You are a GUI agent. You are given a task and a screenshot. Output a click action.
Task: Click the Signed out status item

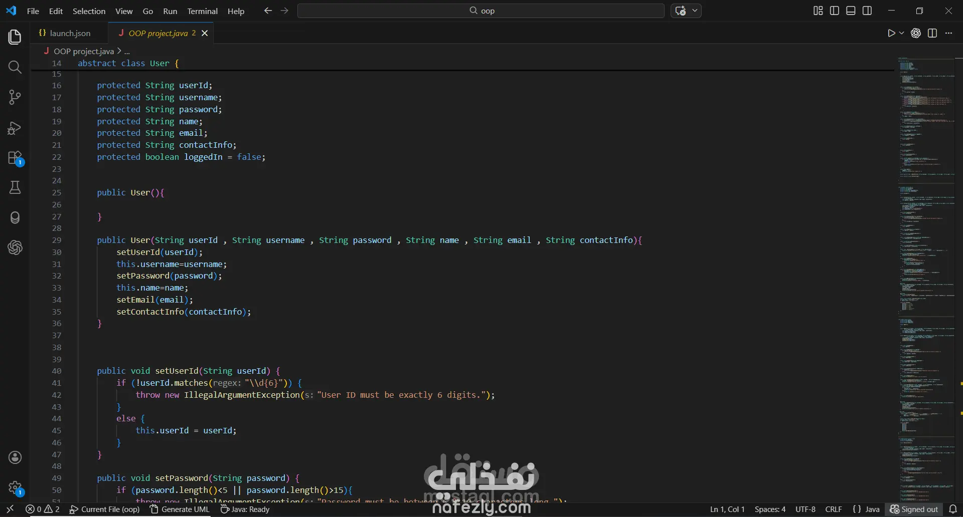point(914,509)
